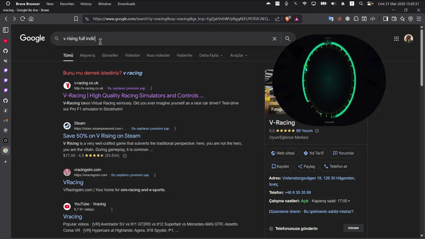
Task: Open the Downloads menu
Action: pyautogui.click(x=127, y=4)
